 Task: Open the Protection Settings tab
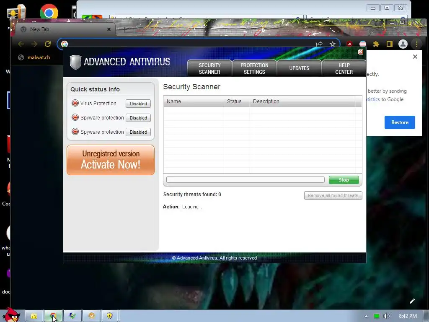pos(254,68)
